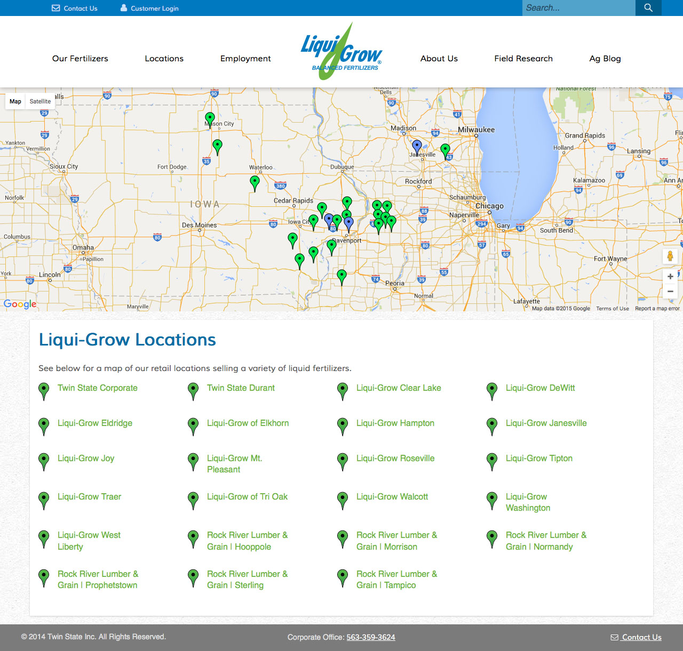Open the Field Research page

click(x=523, y=59)
